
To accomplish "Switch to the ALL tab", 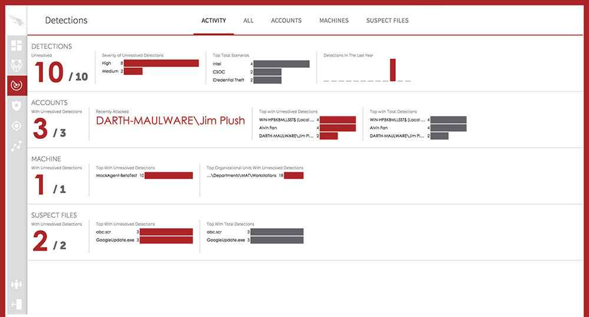I will [x=249, y=21].
